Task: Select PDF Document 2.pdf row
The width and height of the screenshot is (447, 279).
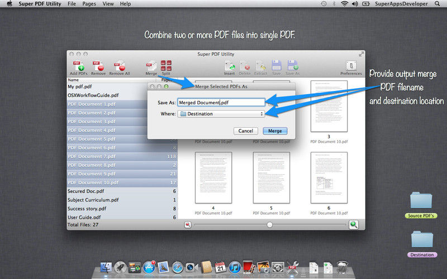Action: [x=107, y=113]
